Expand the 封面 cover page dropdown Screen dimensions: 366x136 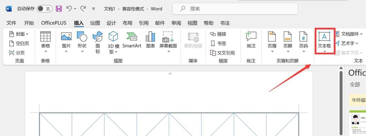[19, 34]
